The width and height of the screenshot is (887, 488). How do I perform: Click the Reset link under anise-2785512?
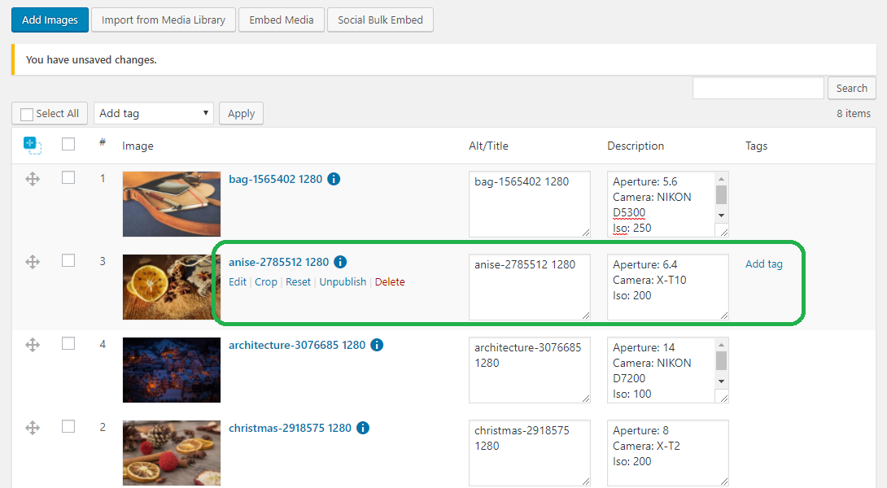(x=298, y=281)
